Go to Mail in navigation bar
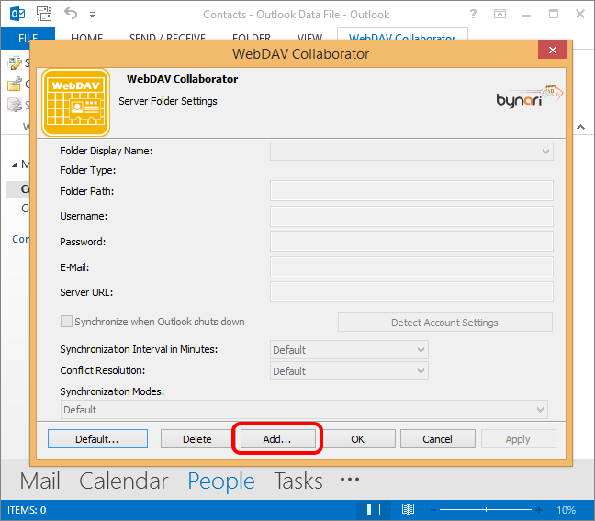 pyautogui.click(x=39, y=481)
